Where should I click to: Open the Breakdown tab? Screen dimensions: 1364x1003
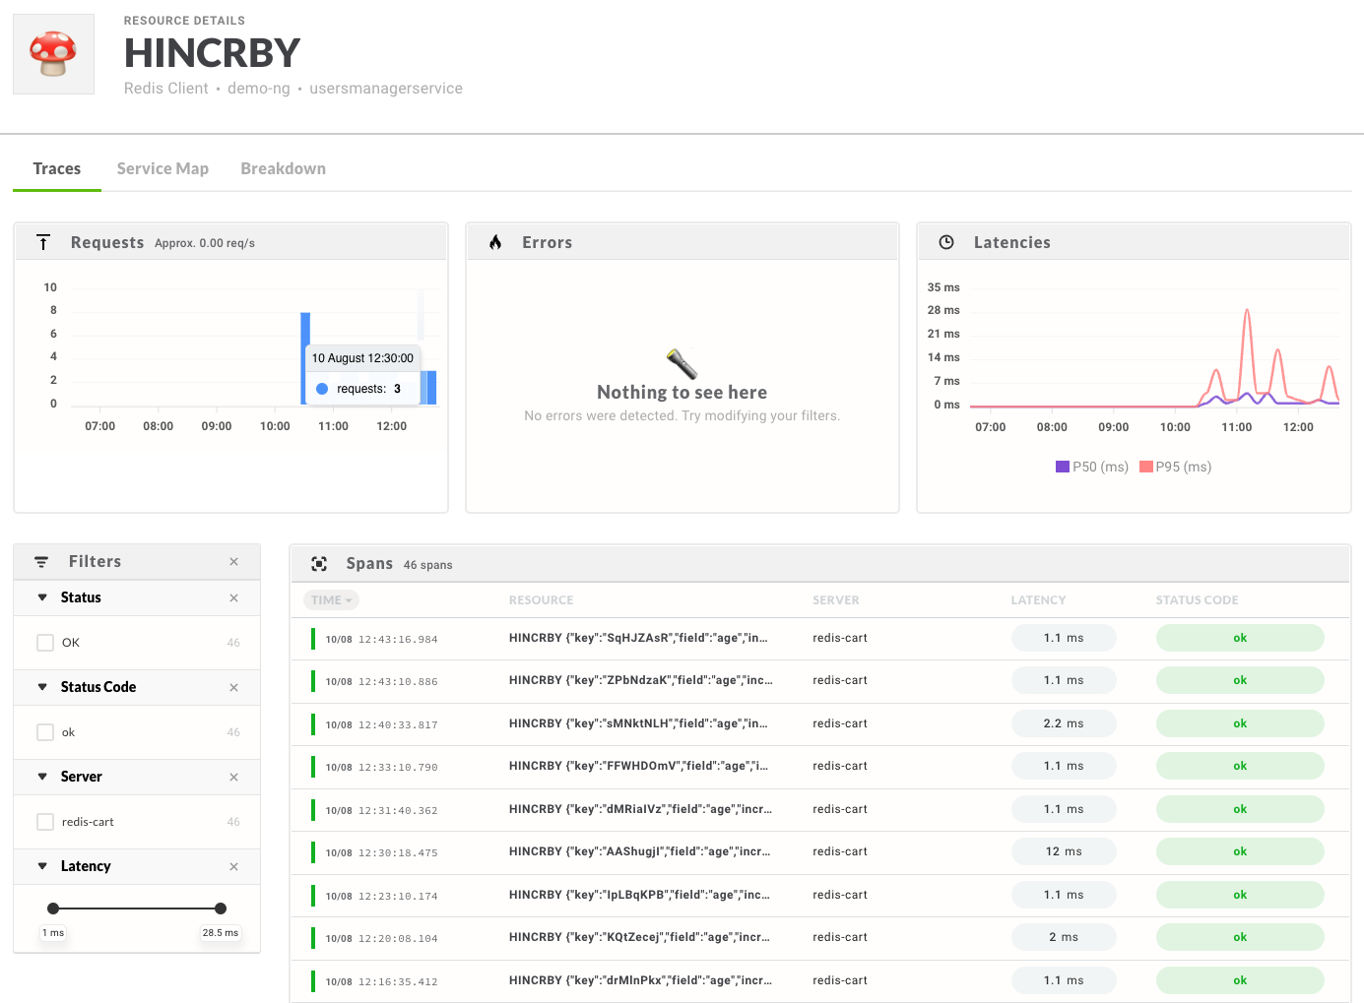click(x=283, y=168)
